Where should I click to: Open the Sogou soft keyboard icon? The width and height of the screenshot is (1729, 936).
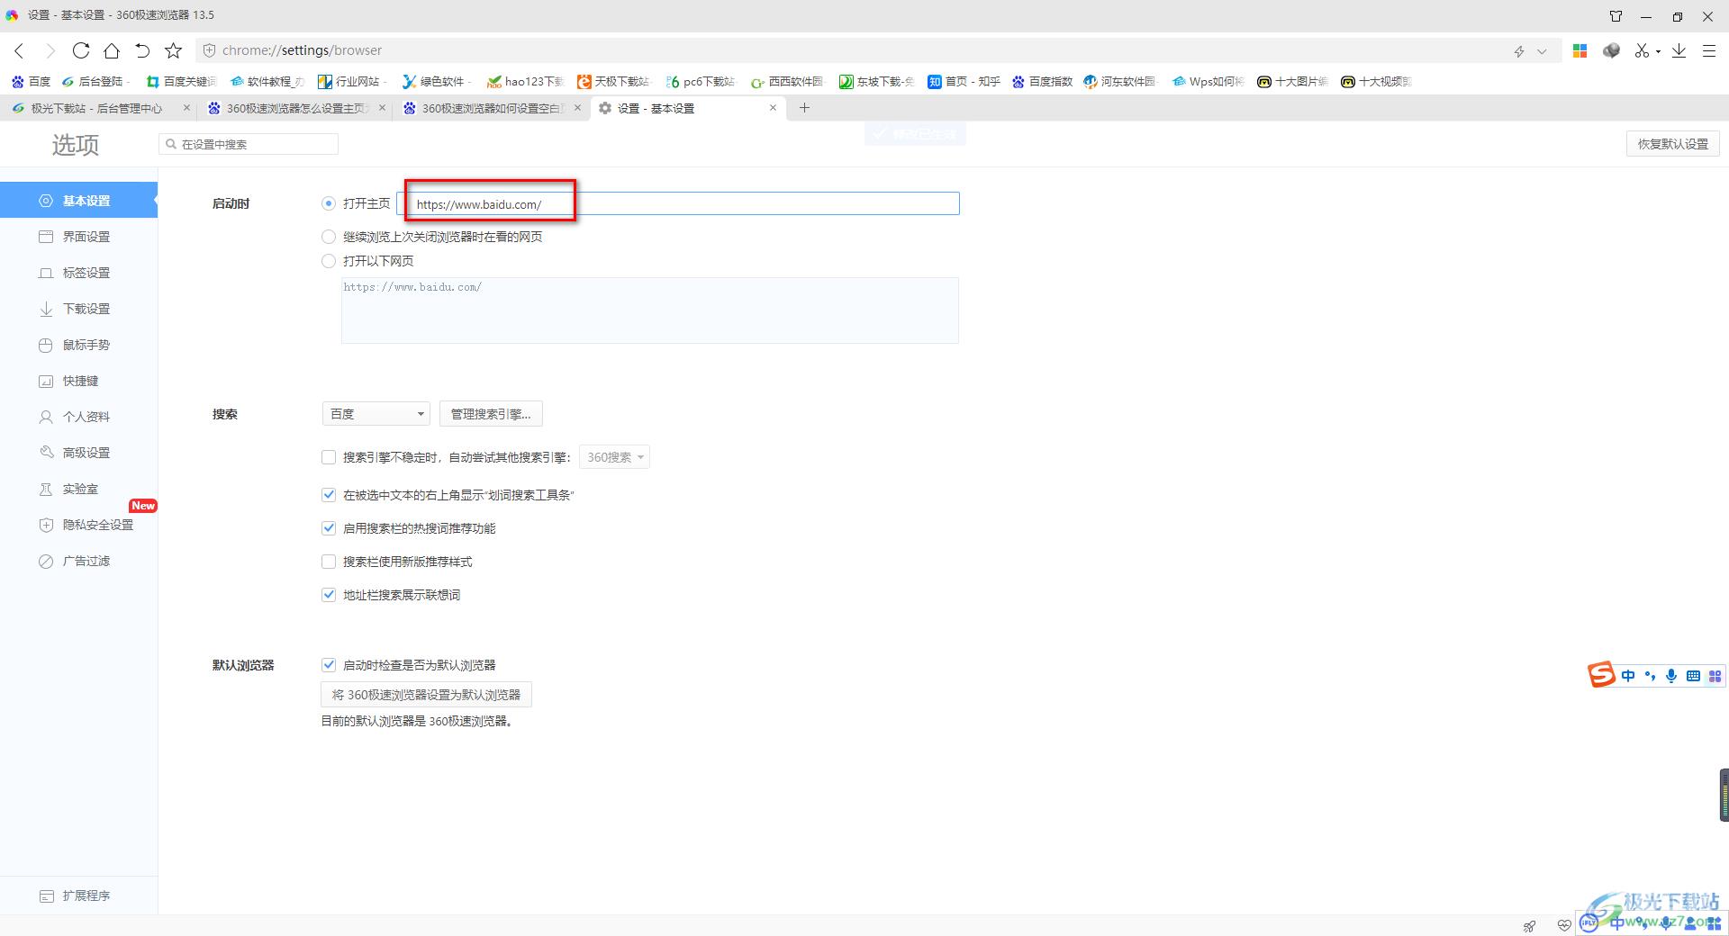[1693, 676]
